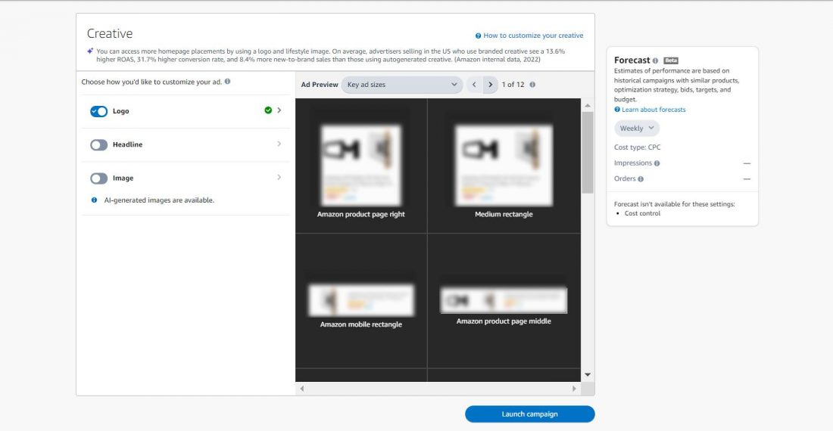Viewport: 833px width, 431px height.
Task: Click the Impressions info icon
Action: point(657,163)
